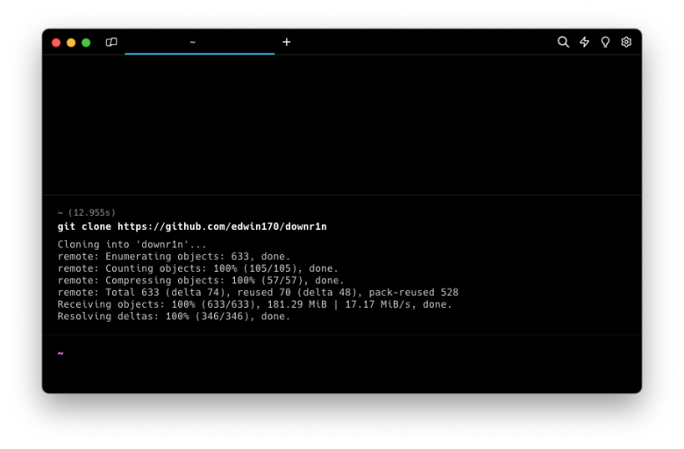Click "remote: Enumerating objects: 633, done." line
Viewport: 684px width, 449px height.
tap(174, 256)
